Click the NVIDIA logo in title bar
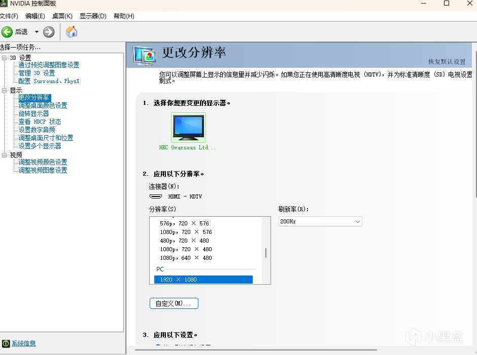Viewport: 477px width, 355px height. 4,4
